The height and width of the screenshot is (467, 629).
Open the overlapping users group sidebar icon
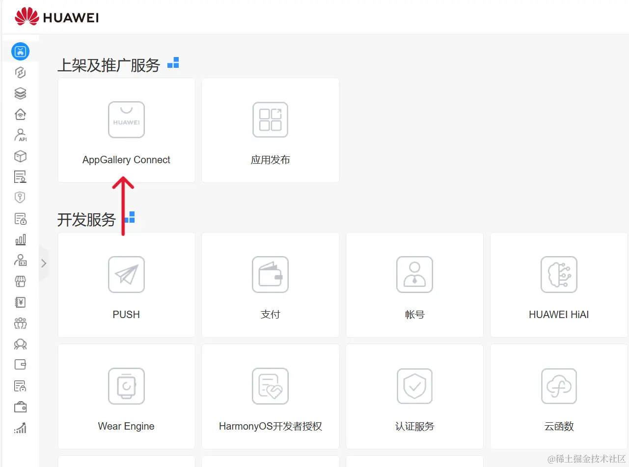20,344
